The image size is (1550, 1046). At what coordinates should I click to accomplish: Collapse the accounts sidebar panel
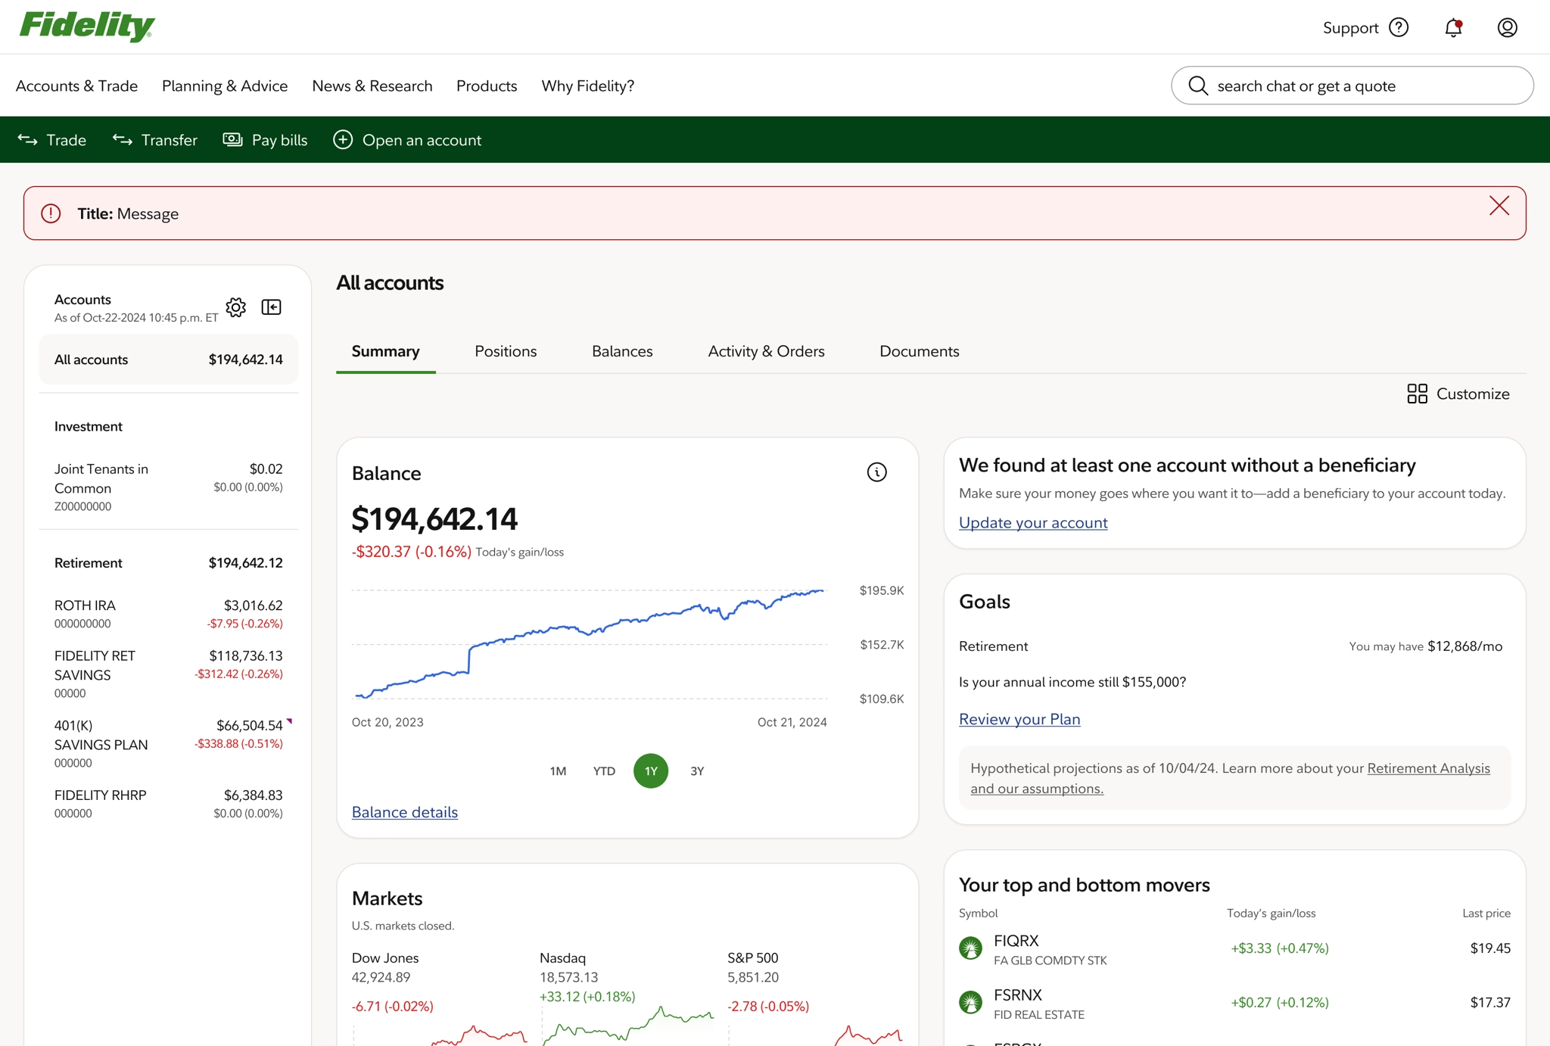click(x=270, y=307)
